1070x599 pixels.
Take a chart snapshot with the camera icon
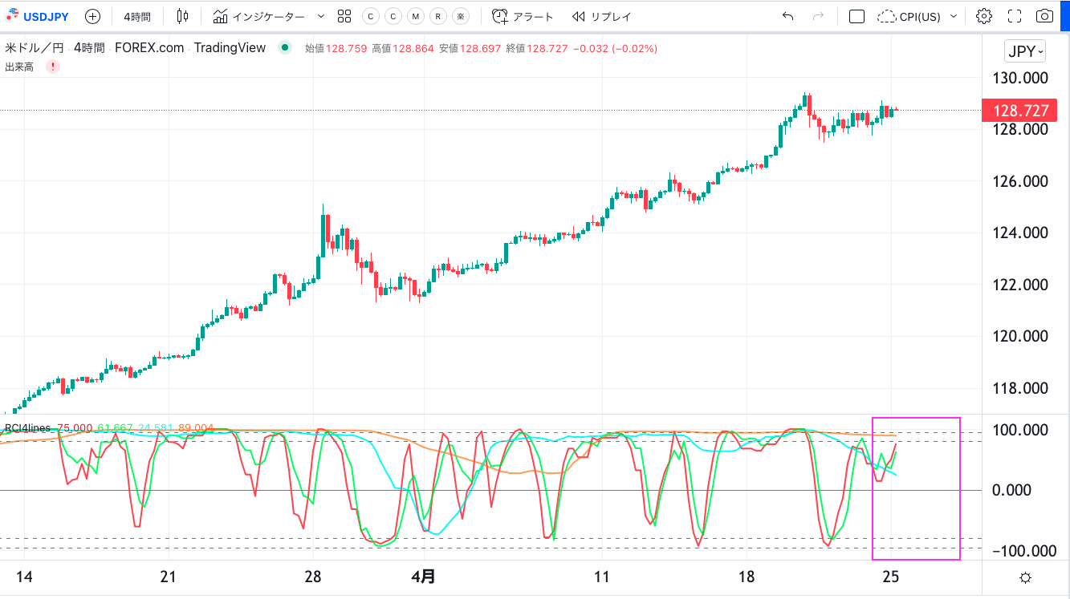[1045, 15]
